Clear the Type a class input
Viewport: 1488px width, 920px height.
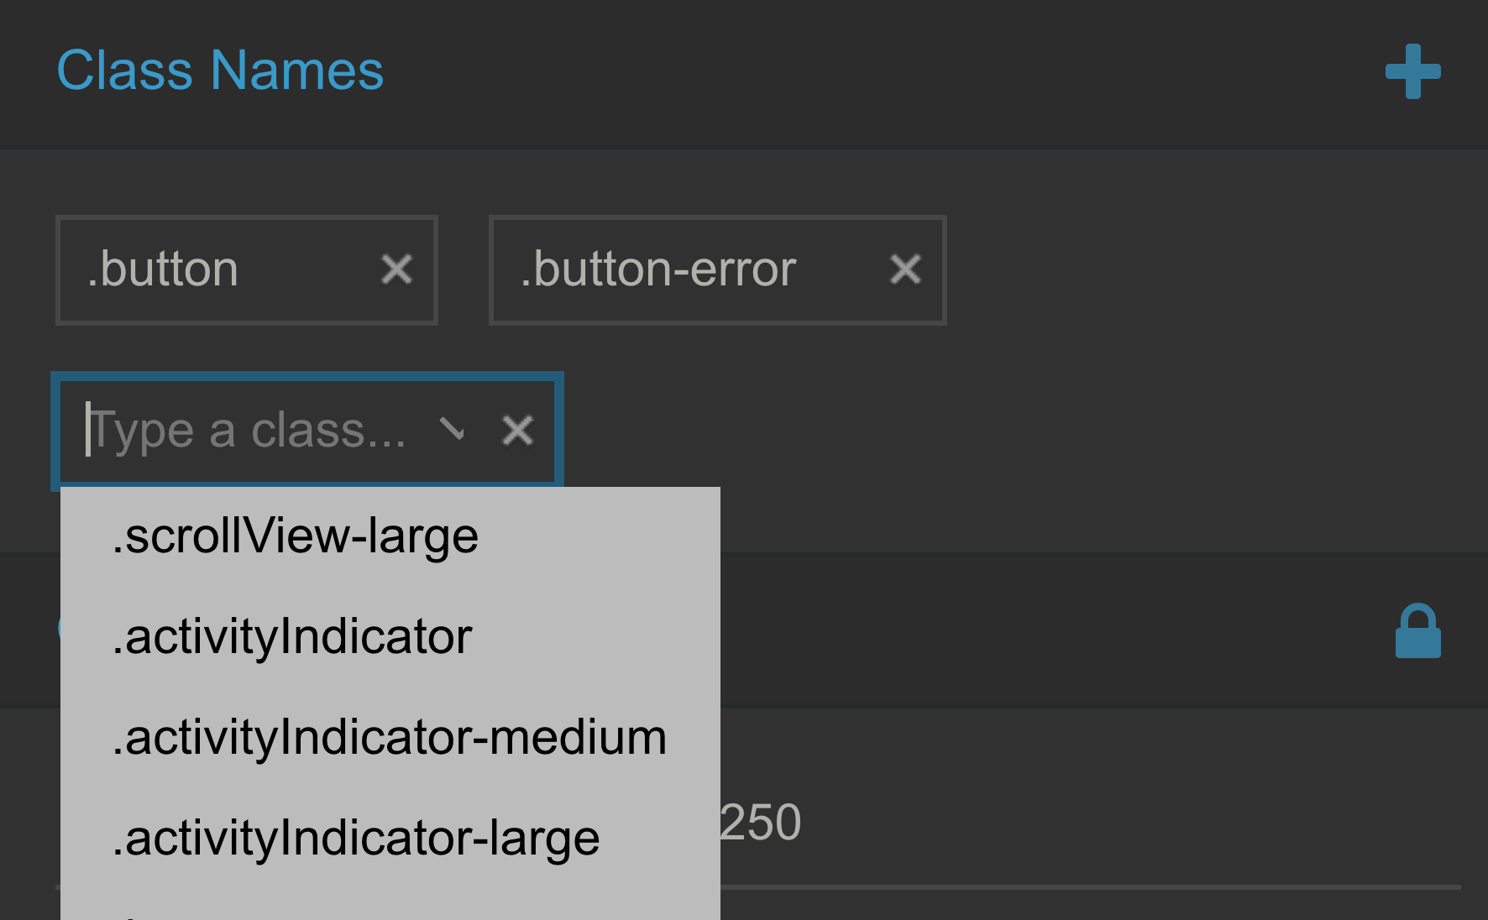[x=517, y=431]
